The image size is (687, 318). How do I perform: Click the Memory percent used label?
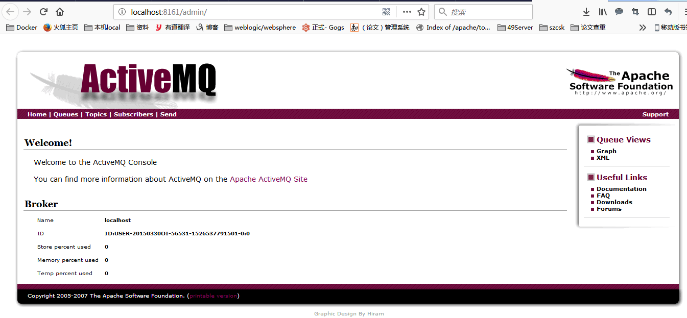(68, 260)
